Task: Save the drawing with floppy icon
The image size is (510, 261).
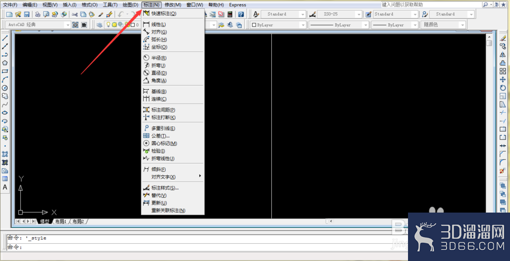Action: click(x=27, y=14)
